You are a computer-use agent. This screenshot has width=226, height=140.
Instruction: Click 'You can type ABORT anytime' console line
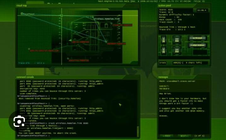[x=48, y=133]
